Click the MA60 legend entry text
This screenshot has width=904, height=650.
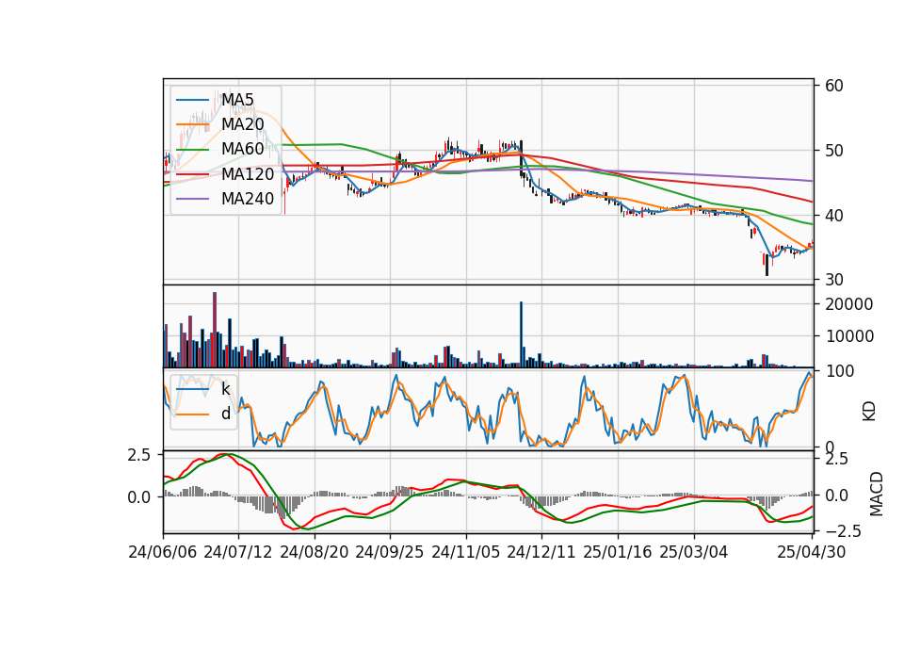pyautogui.click(x=243, y=149)
